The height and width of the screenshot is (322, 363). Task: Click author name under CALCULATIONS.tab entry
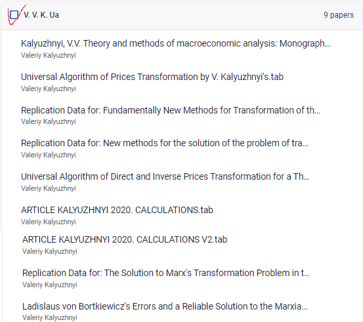[x=49, y=222]
